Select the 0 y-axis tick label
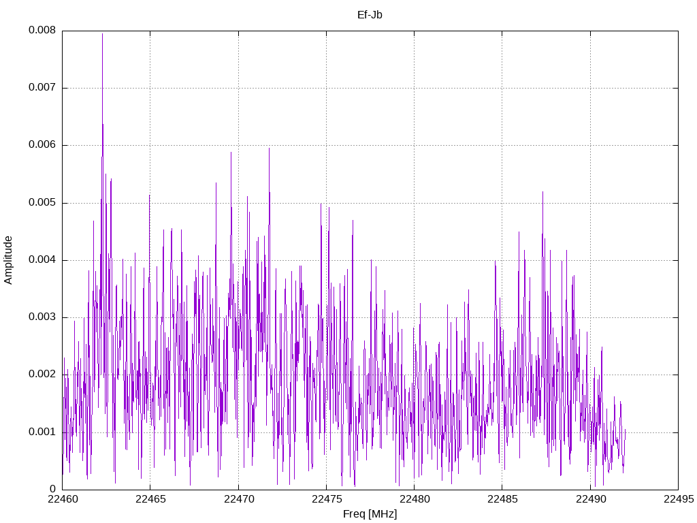This screenshot has height=523, width=697. tap(53, 489)
